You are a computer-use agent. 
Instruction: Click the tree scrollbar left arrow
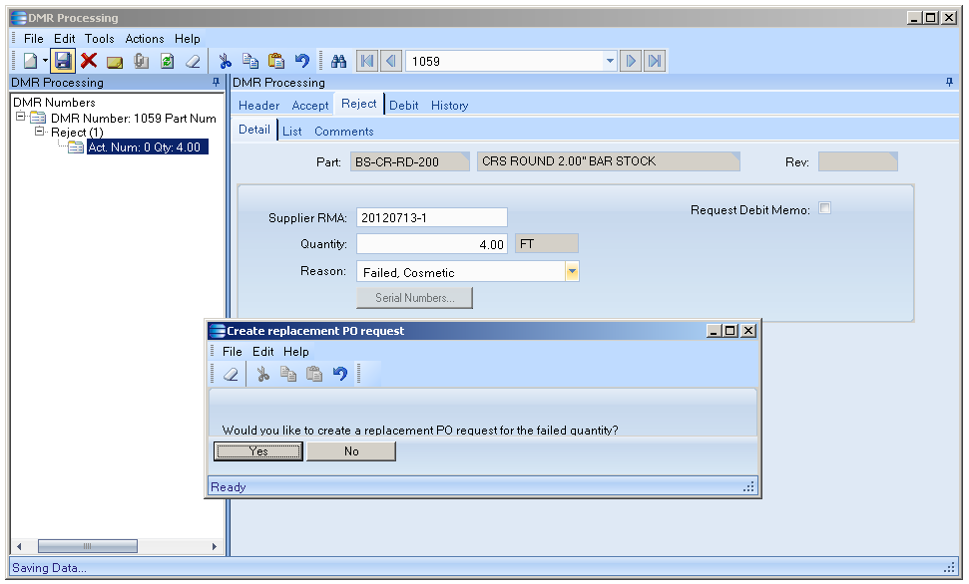(x=19, y=546)
